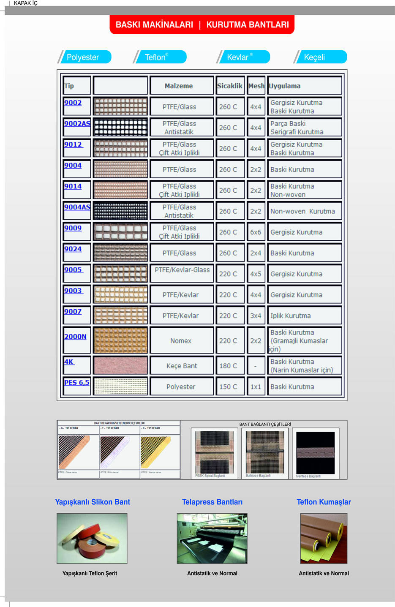Click the Bant Bağlantı Çeşitleri heading
395x607 pixels.
(x=265, y=424)
